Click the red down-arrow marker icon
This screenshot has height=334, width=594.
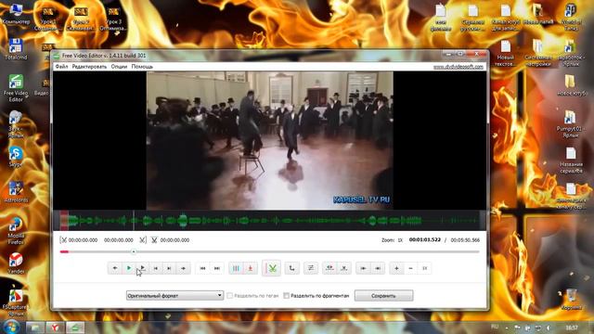point(250,268)
